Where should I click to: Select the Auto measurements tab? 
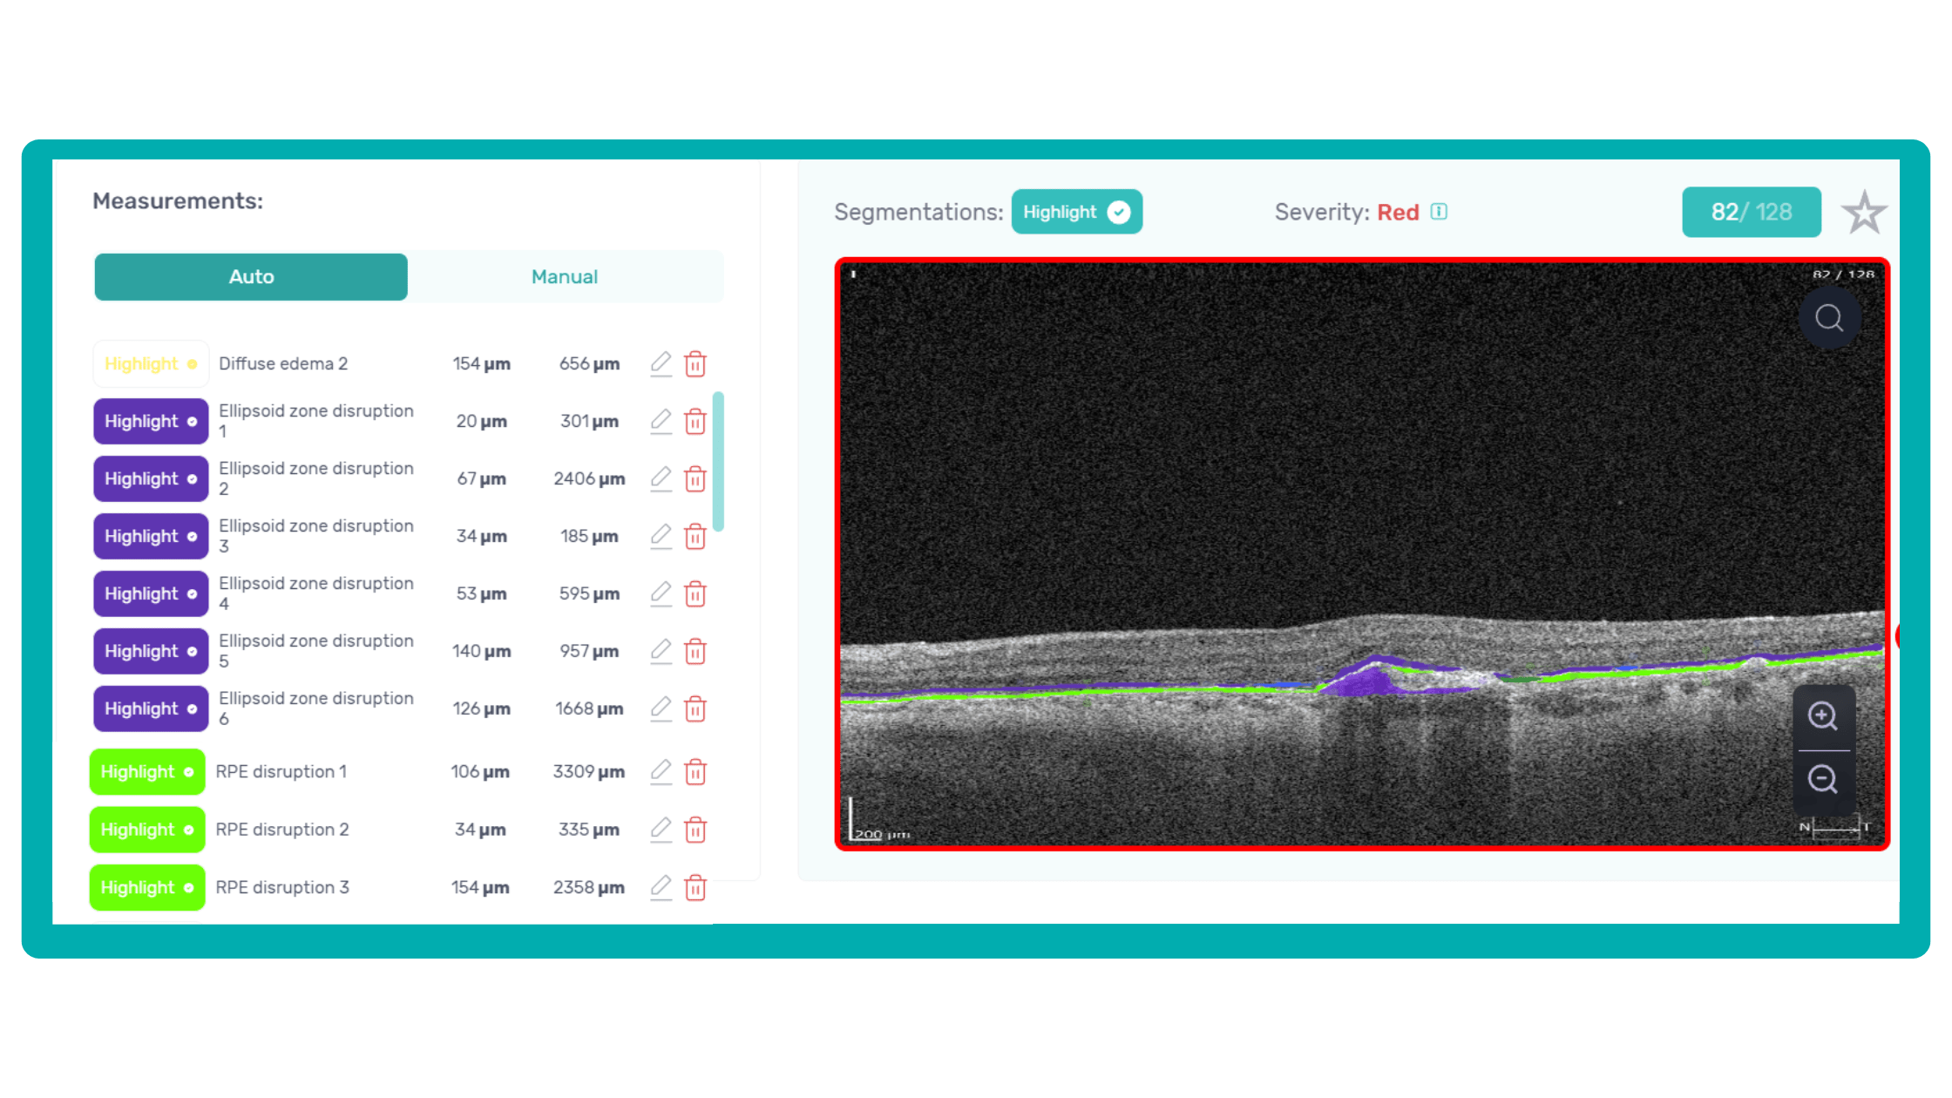(251, 276)
